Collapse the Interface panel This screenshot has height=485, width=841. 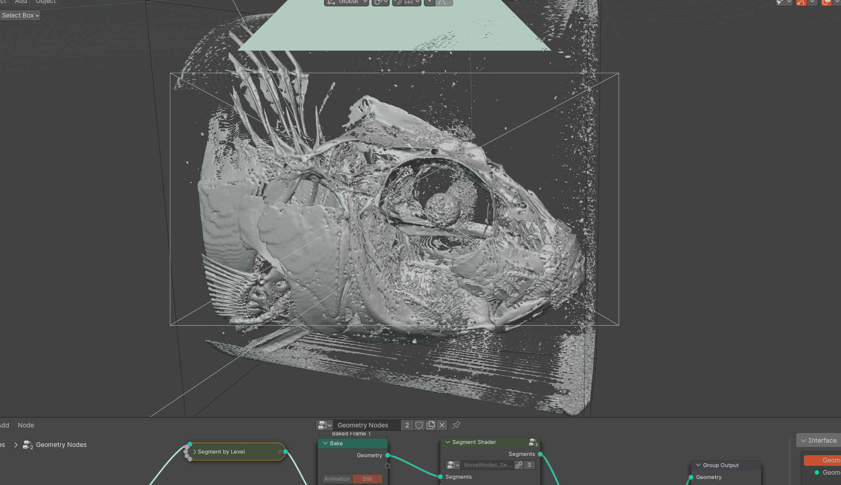[x=803, y=440]
